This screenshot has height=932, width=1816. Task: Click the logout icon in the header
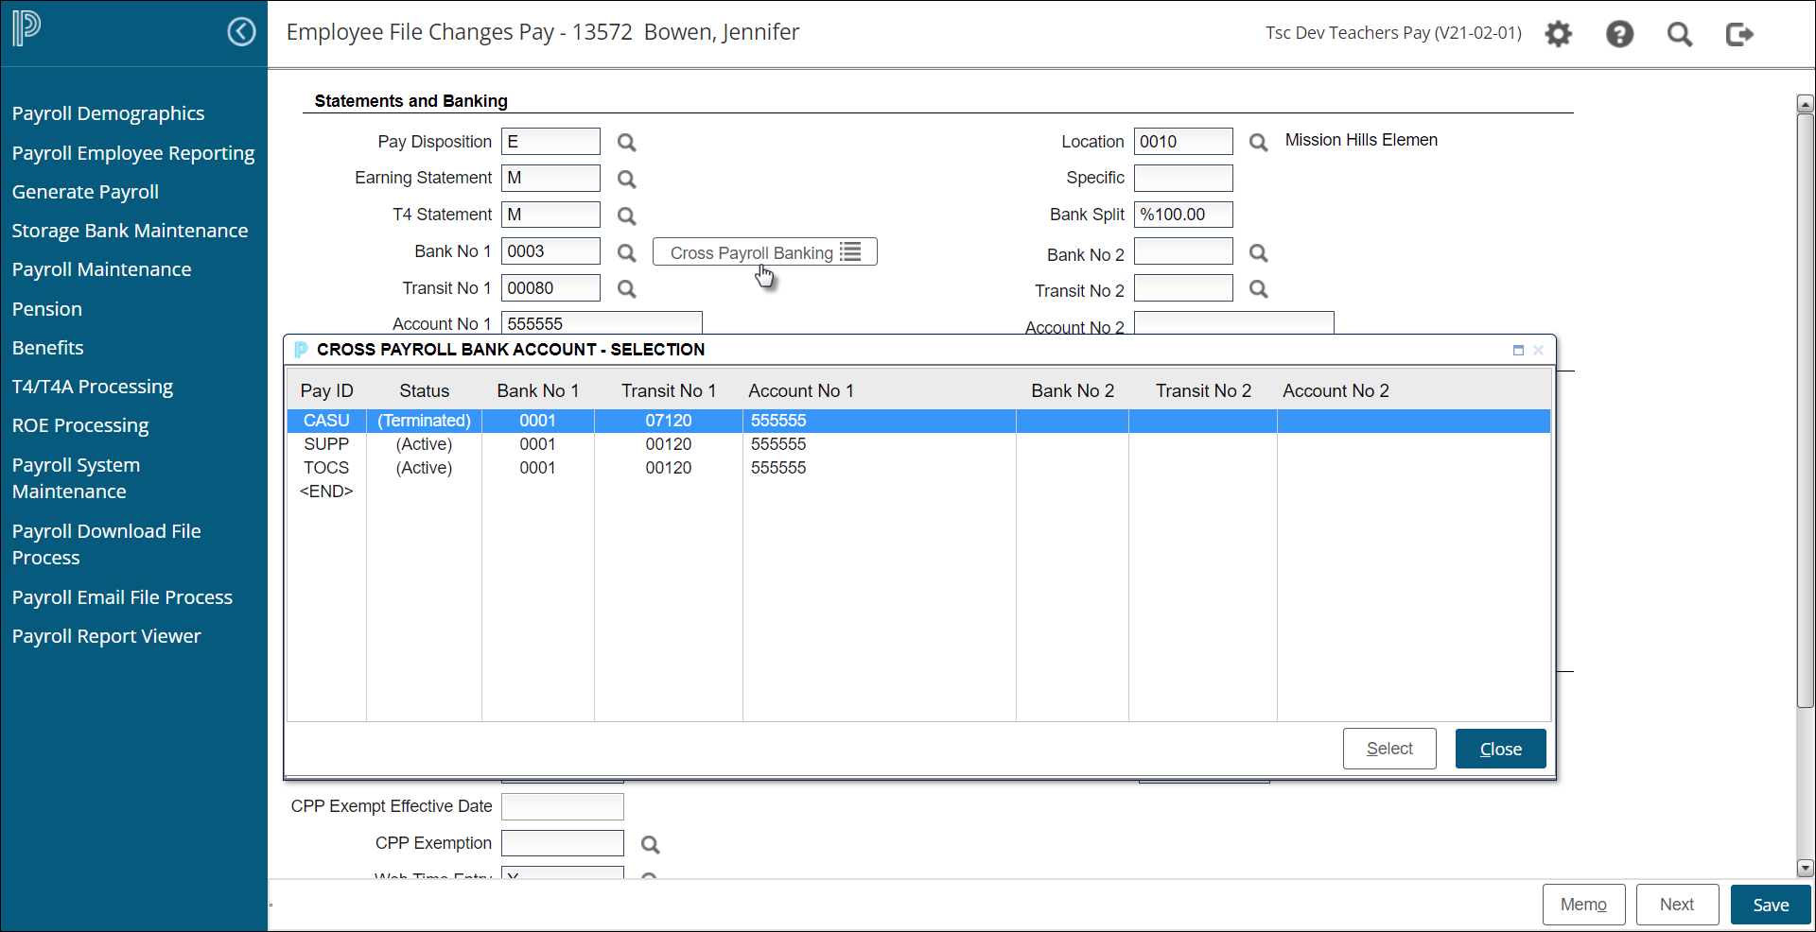pos(1739,35)
